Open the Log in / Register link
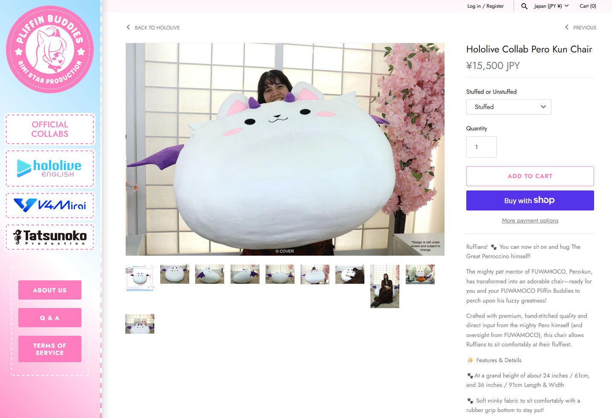Screen dimensions: 612x418 pos(485,6)
